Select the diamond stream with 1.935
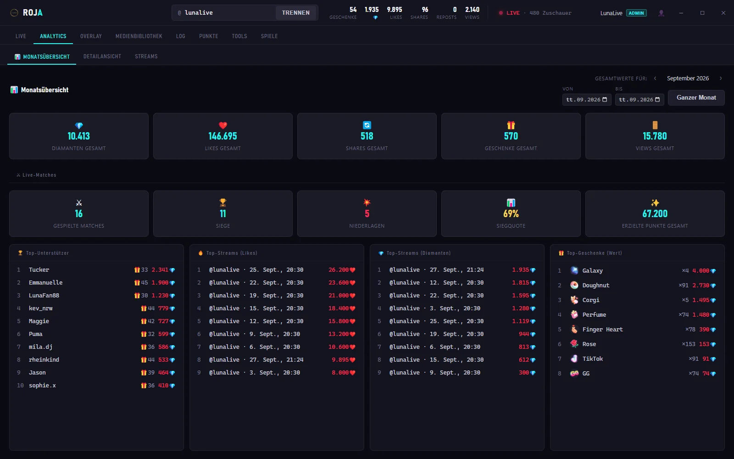734x459 pixels. 457,270
